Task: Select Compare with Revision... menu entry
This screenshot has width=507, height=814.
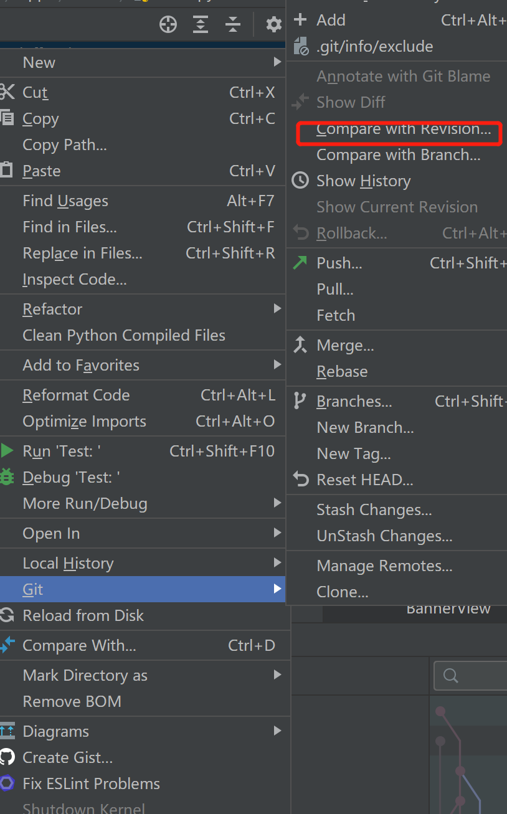Action: [403, 129]
